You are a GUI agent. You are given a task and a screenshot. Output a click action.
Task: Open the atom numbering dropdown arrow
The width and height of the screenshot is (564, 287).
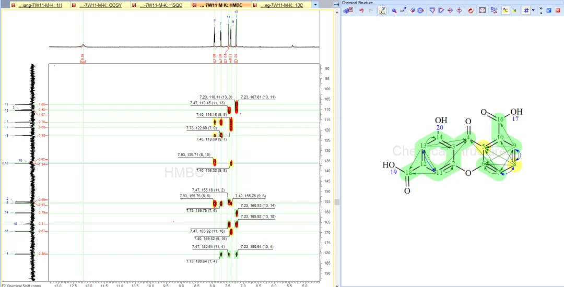(x=533, y=10)
